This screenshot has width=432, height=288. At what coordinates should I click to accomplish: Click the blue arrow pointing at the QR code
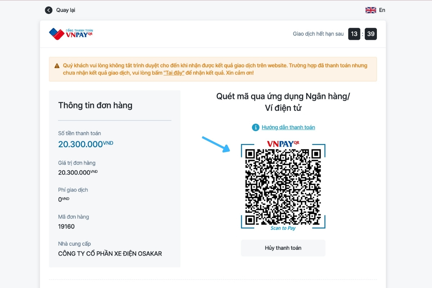coord(216,144)
